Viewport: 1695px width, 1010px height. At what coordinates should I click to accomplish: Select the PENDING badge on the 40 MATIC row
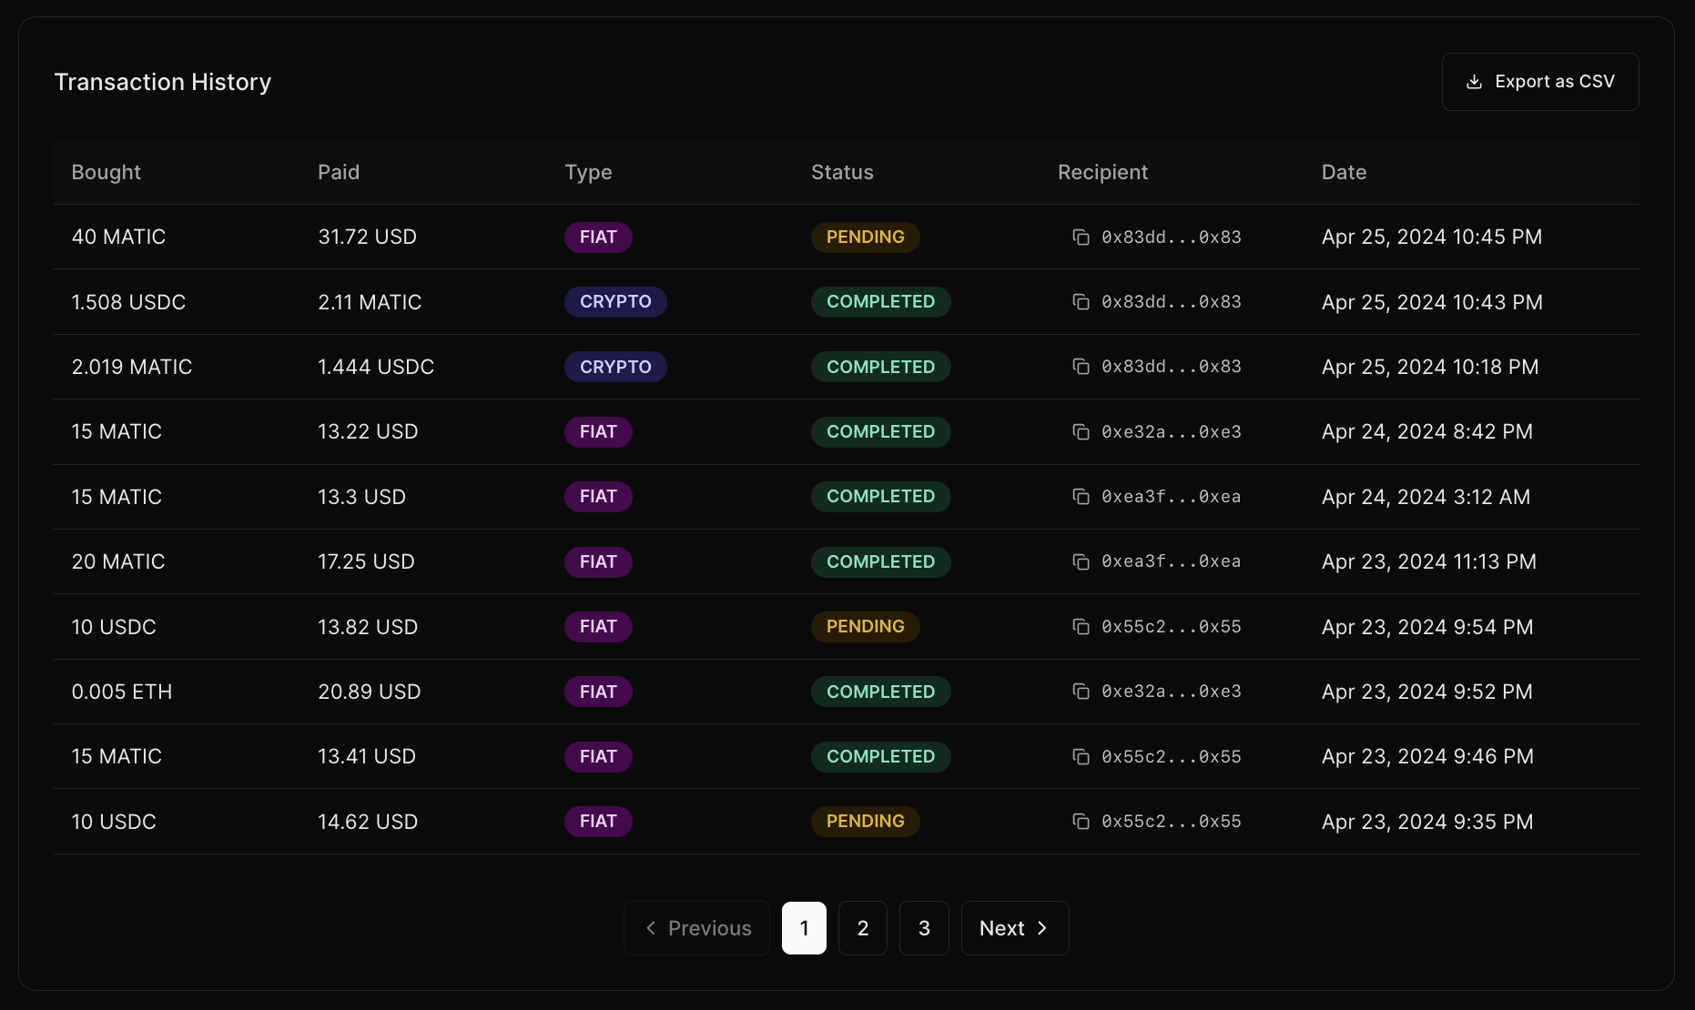[865, 237]
